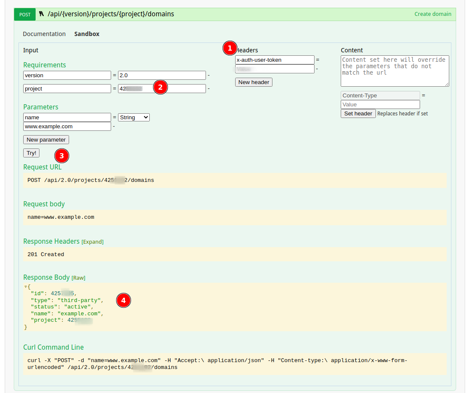Click the POST method badge
Image resolution: width=469 pixels, height=393 pixels.
(25, 14)
